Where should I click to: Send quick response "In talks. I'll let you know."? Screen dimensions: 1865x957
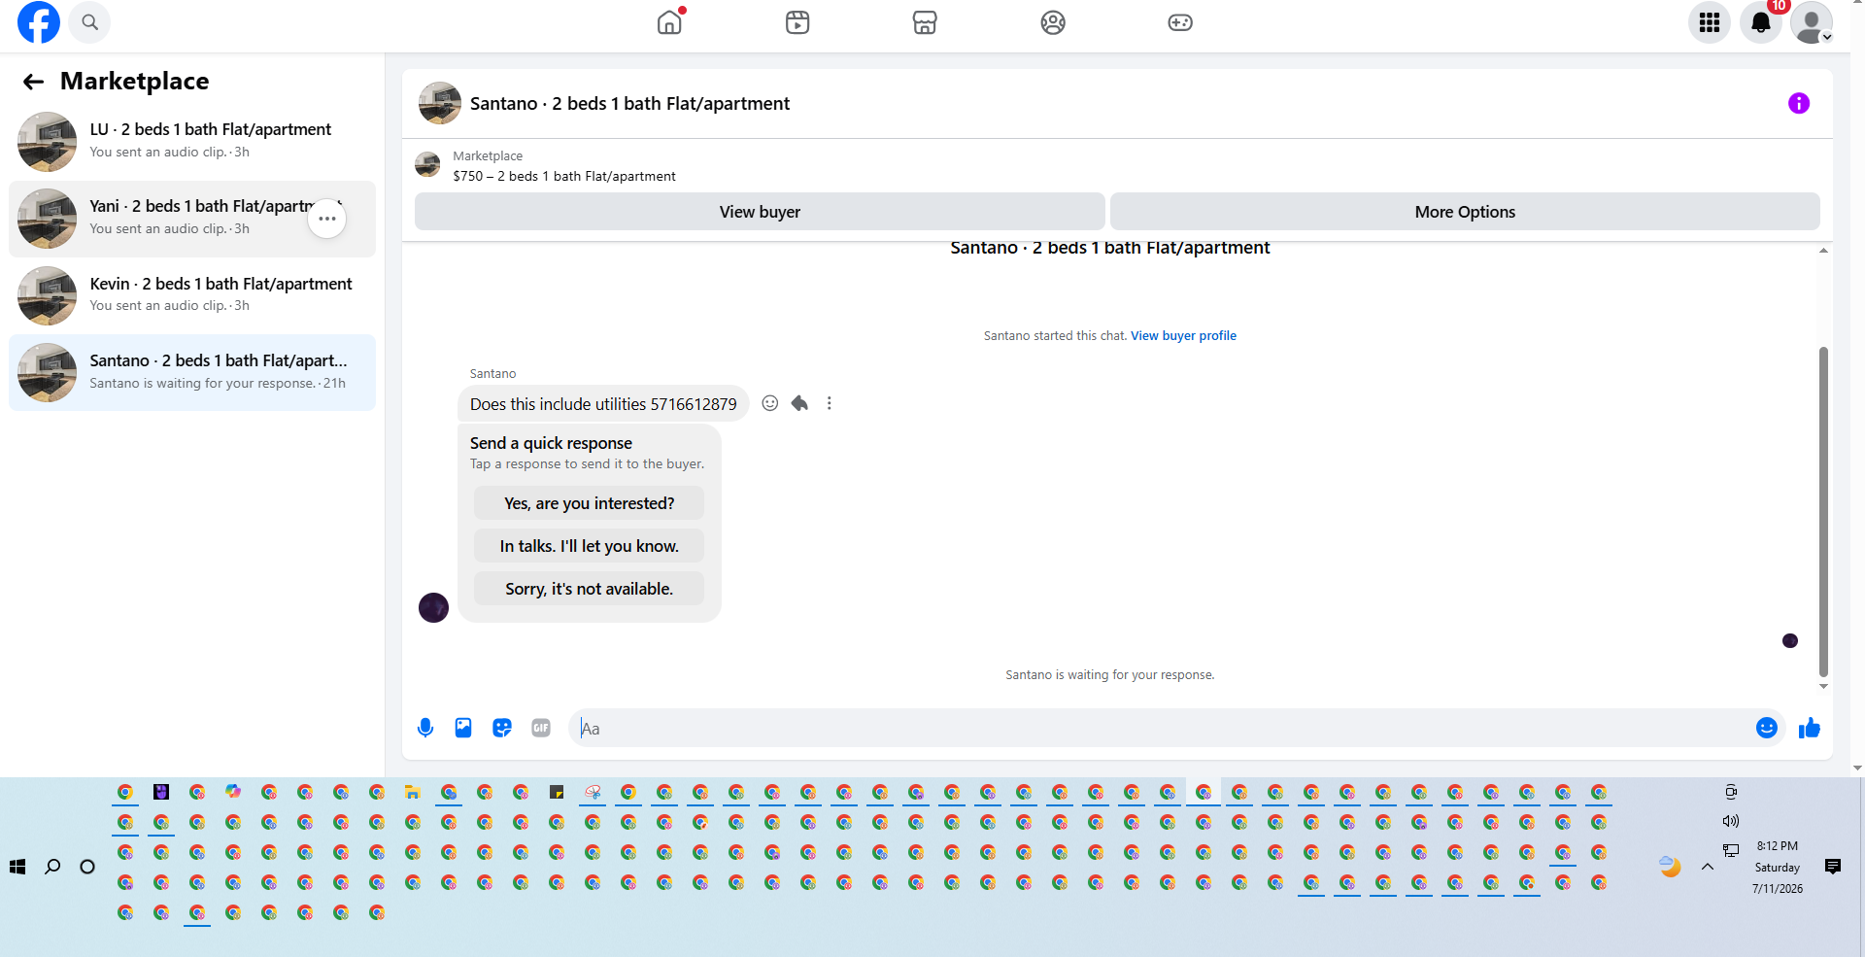[x=589, y=546]
